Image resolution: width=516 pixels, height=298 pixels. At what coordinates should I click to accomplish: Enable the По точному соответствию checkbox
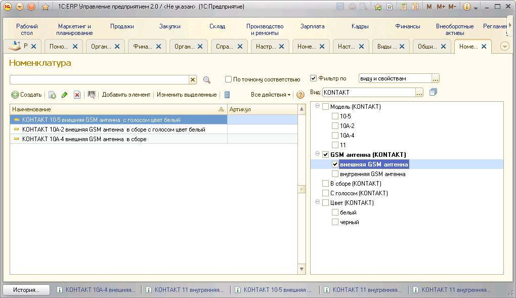229,79
